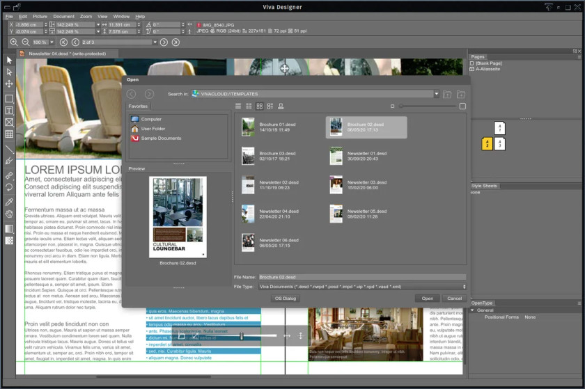Click the Open button
This screenshot has height=389, width=585.
pos(428,299)
